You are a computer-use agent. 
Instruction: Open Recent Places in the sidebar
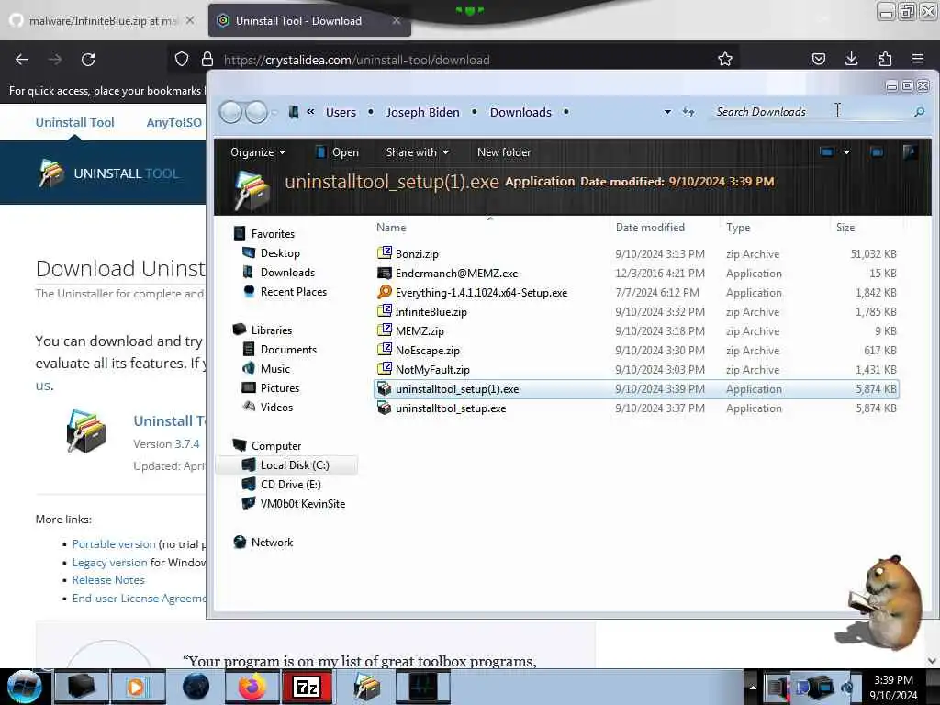(293, 291)
